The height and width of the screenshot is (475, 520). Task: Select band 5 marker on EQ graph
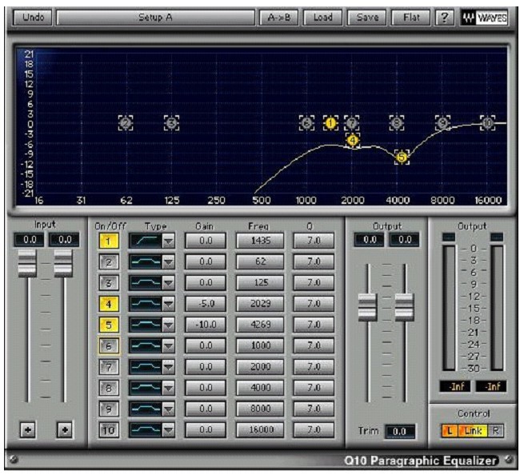coord(402,158)
